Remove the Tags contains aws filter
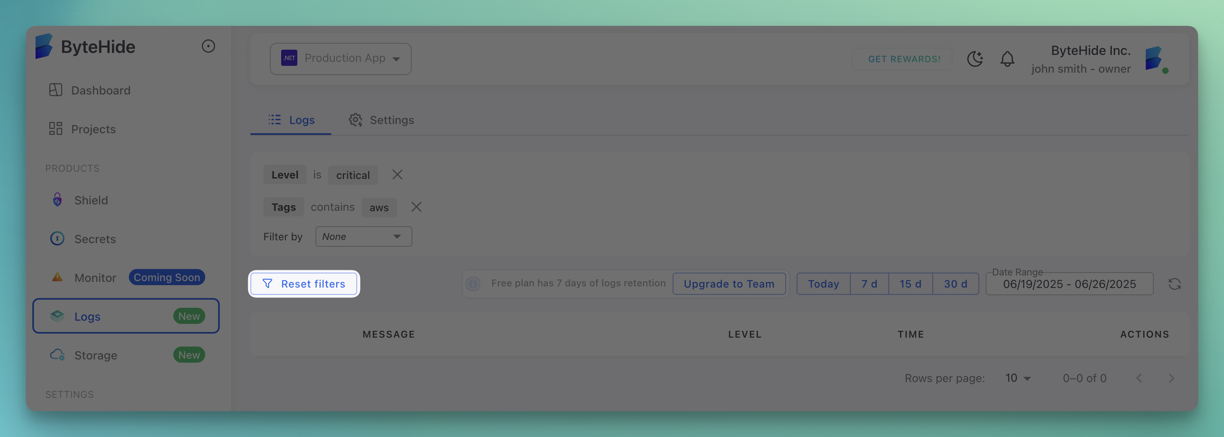The width and height of the screenshot is (1224, 437). [416, 207]
